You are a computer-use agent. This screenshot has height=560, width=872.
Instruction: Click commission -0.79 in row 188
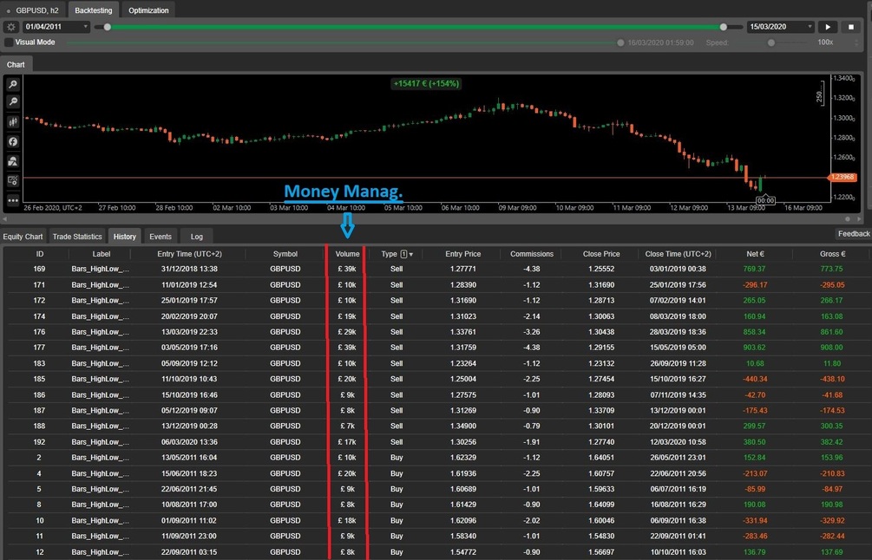(532, 427)
